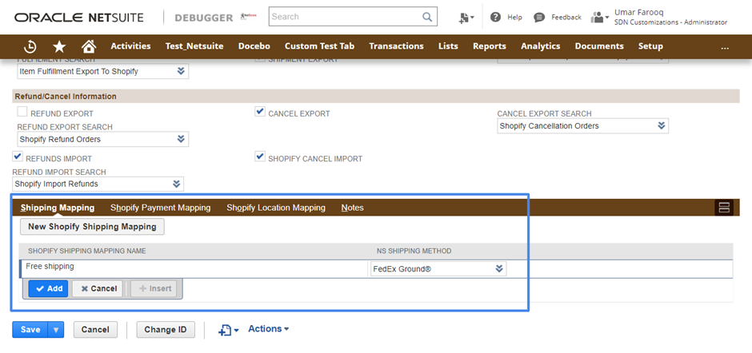The image size is (752, 353).
Task: Click the blue Save button
Action: click(30, 330)
